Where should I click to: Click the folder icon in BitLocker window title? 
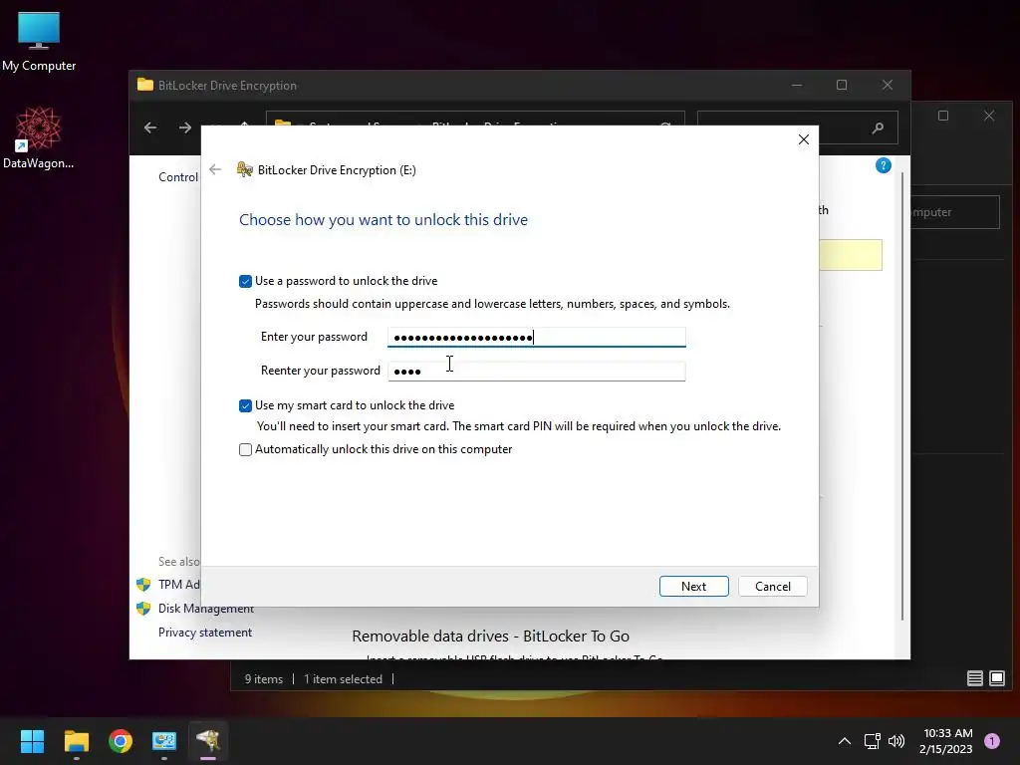145,86
